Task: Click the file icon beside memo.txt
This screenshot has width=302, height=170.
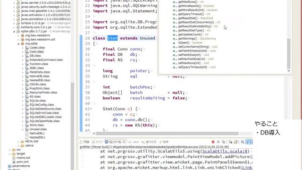Action: click(14, 158)
